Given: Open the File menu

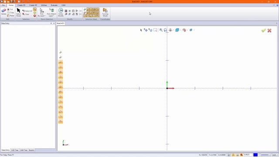Looking at the screenshot, I should point(3,5).
